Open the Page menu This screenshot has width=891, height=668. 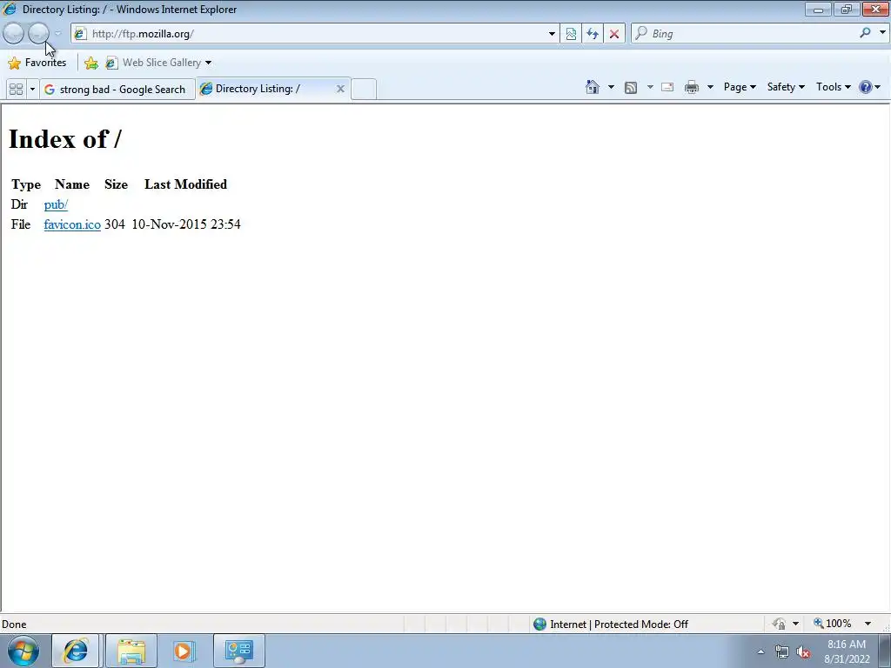point(740,87)
